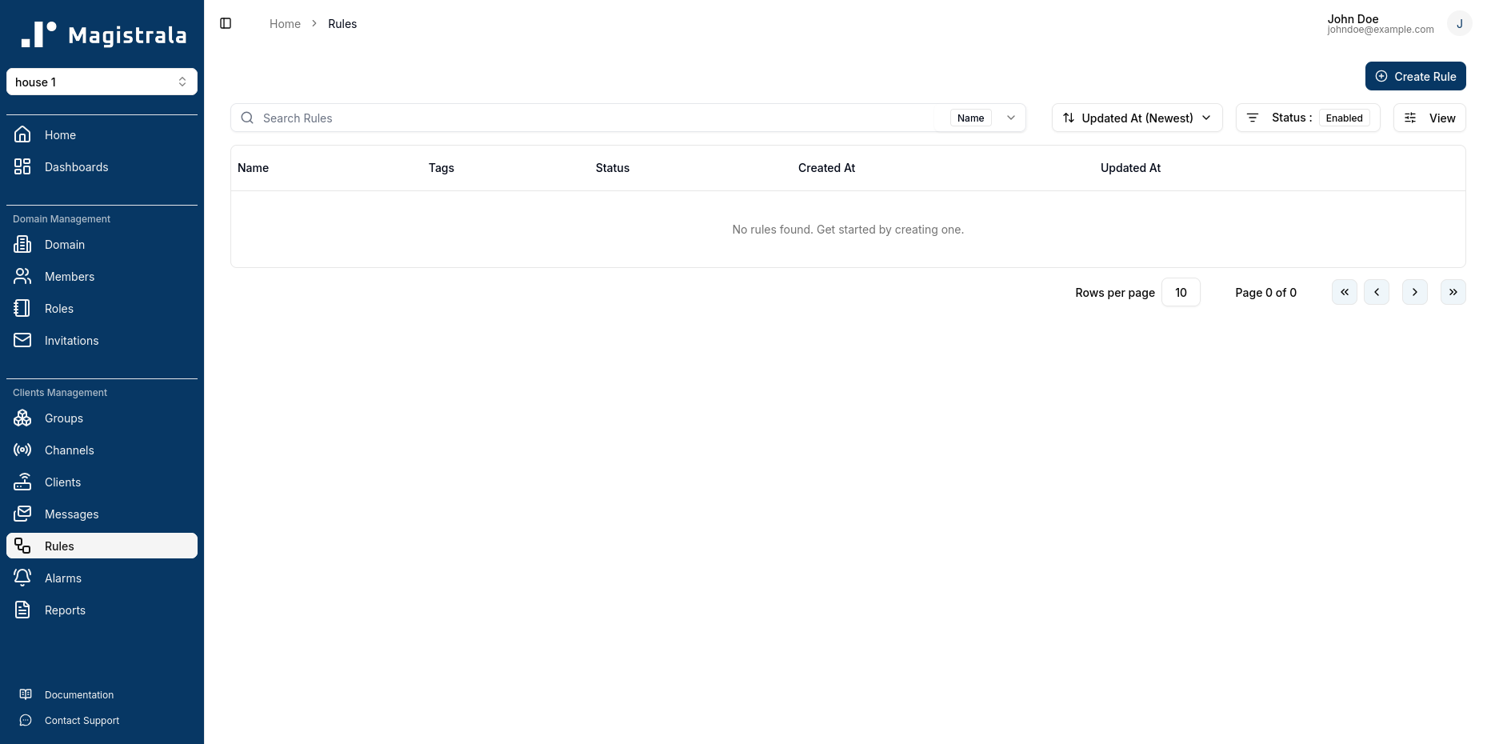The height and width of the screenshot is (744, 1491).
Task: Select the Domain icon in sidebar
Action: point(22,244)
